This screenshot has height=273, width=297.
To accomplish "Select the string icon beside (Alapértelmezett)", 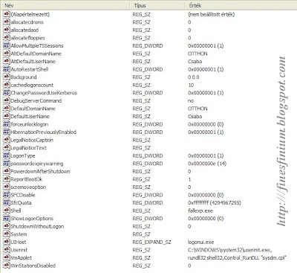I will [6, 14].
